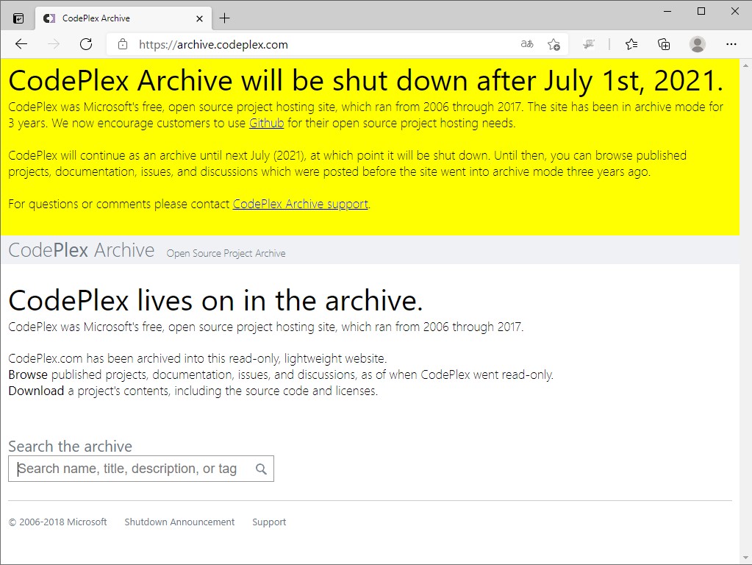Screen dimensions: 752x565
Task: Open the tab actions menu top-left
Action: pyautogui.click(x=16, y=17)
